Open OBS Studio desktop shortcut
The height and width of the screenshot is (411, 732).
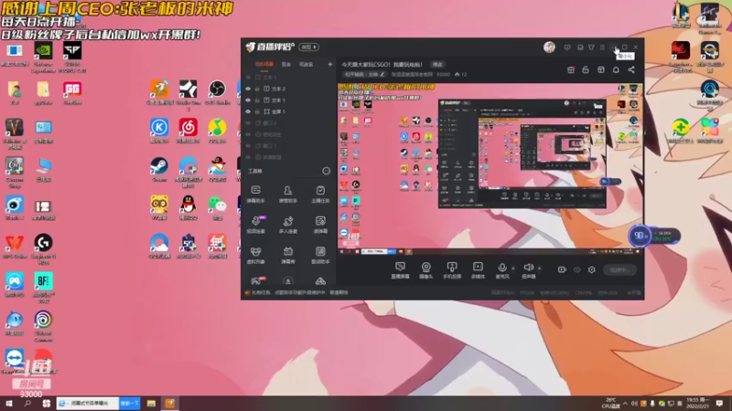tap(217, 92)
